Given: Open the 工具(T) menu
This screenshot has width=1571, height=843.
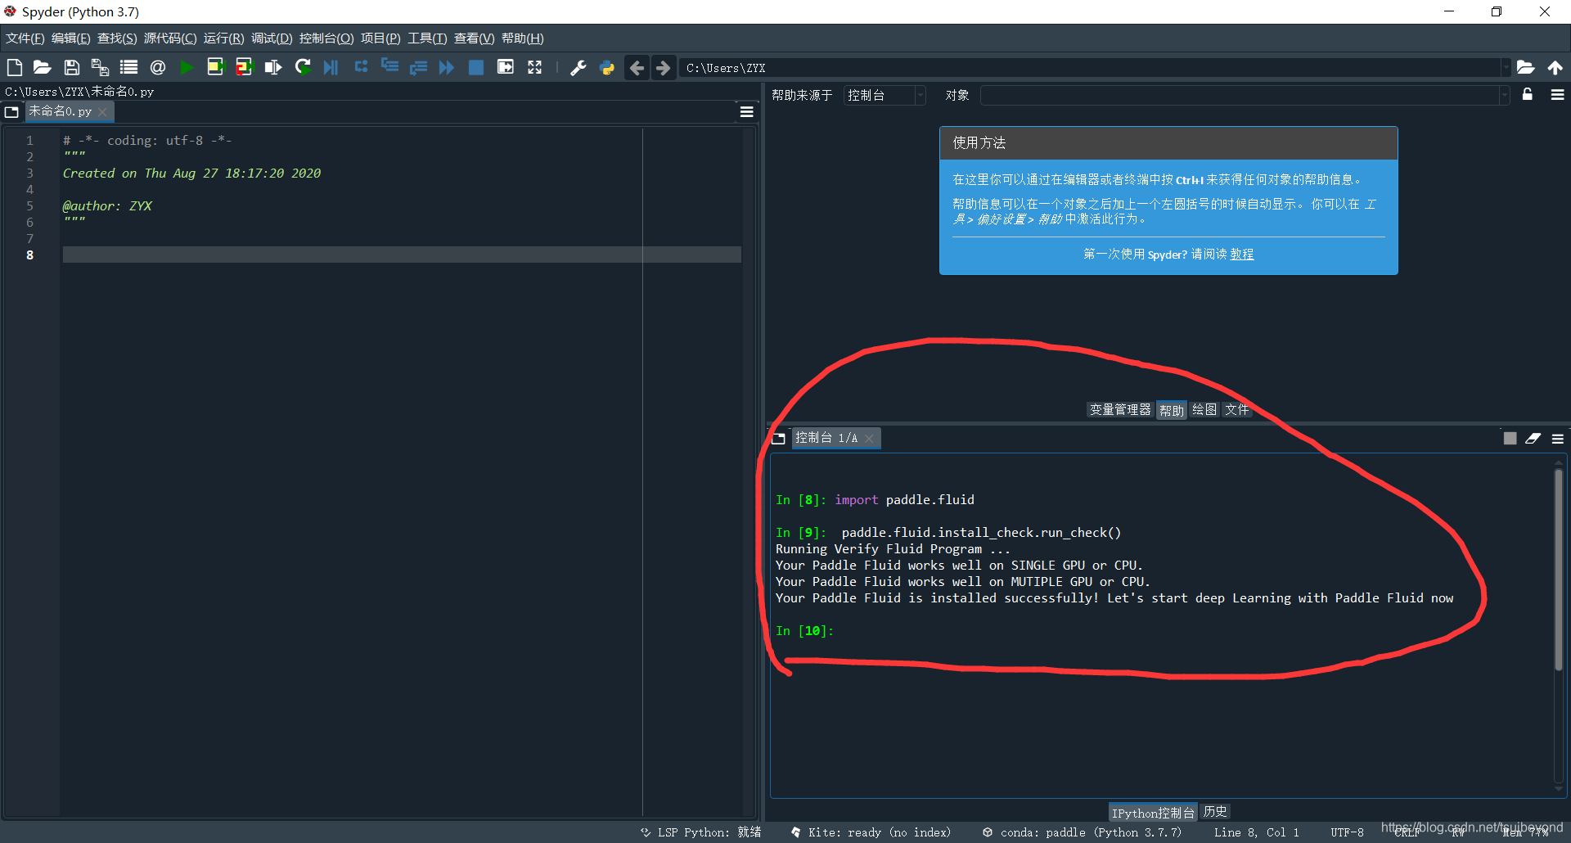Looking at the screenshot, I should click(427, 38).
